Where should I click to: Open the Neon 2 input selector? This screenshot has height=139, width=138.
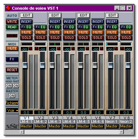point(126,121)
